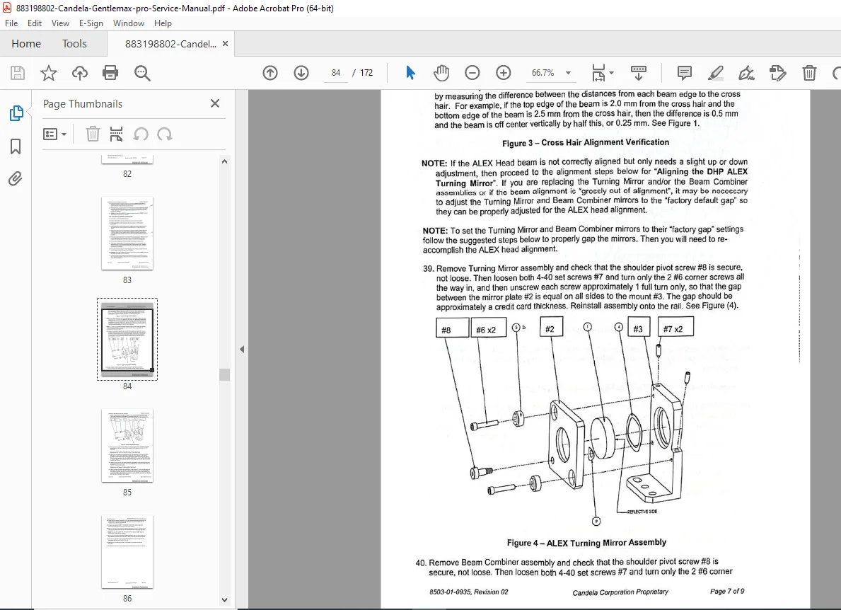Click the Add comment sticky note icon
Viewport: 841px width, 610px height.
tap(685, 73)
